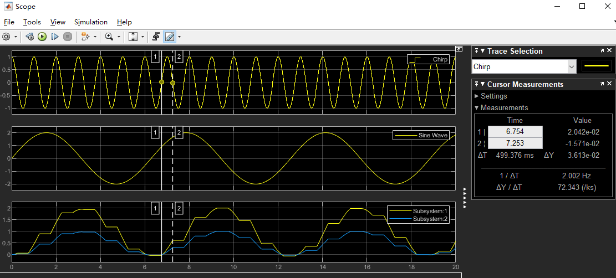The image size is (616, 278).
Task: Open the Help menu
Action: [x=124, y=22]
